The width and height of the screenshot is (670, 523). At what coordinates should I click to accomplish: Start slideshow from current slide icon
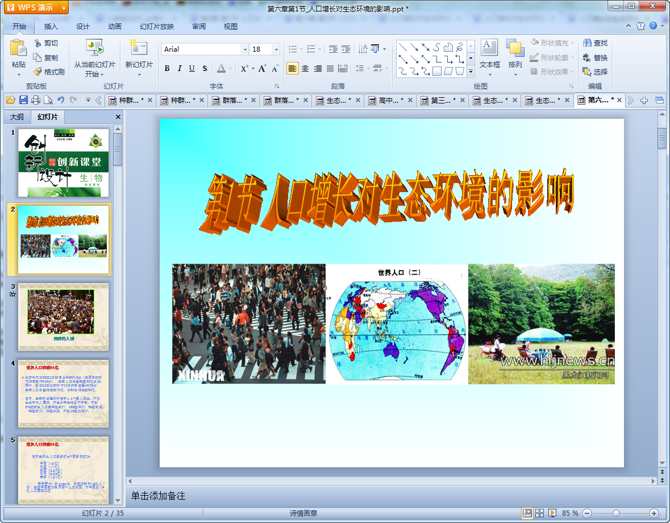[x=94, y=48]
